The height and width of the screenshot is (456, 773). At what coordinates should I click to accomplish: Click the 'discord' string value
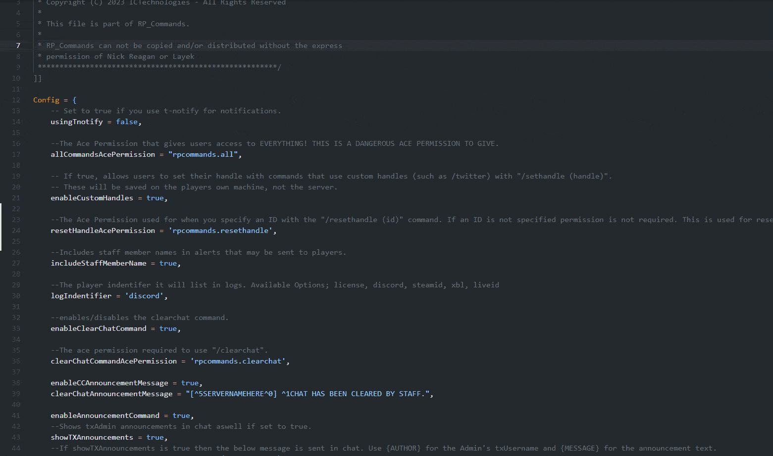(x=144, y=296)
